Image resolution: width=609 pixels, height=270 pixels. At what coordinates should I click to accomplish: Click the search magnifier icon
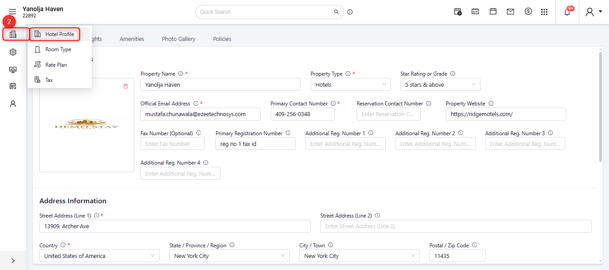pos(337,12)
